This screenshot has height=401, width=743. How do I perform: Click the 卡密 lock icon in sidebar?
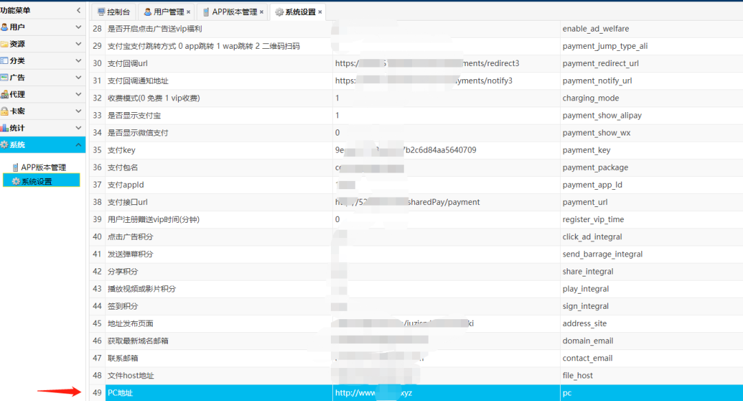click(5, 111)
